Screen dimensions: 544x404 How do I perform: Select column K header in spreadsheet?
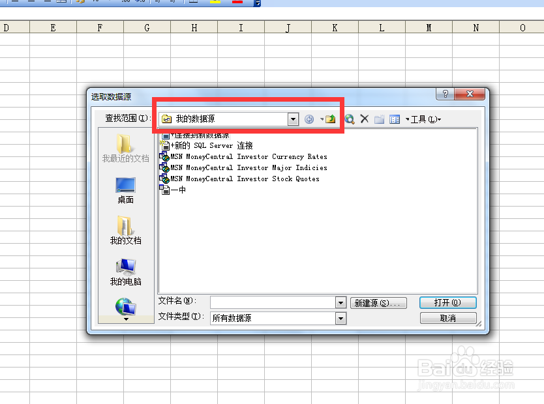(x=335, y=27)
